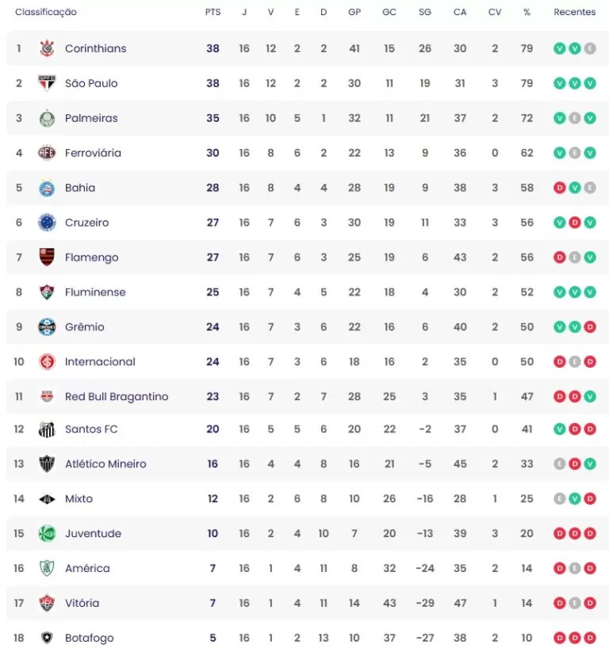609x656 pixels.
Task: Click Bahia's red defeat result badge
Action: [x=560, y=188]
